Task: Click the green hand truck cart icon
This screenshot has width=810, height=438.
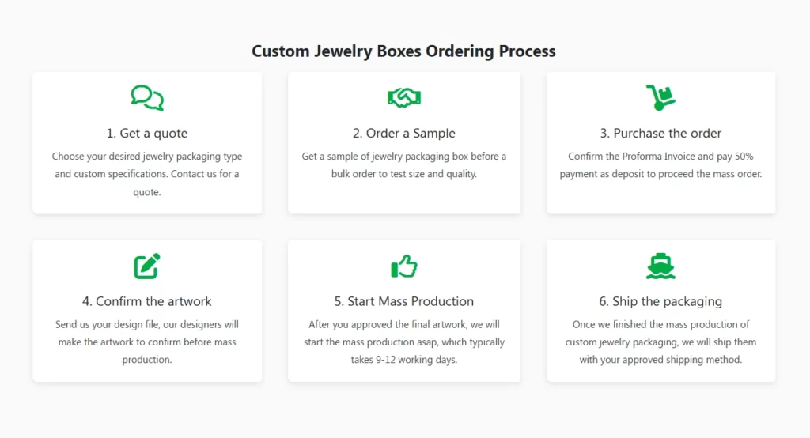Action: pyautogui.click(x=660, y=97)
